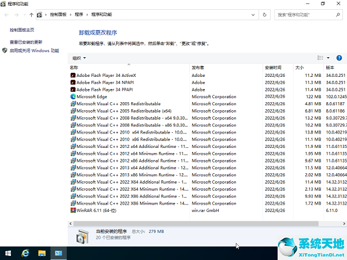The image size is (347, 260).
Task: Click the up-directory arrow in navigation bar
Action: (31, 14)
